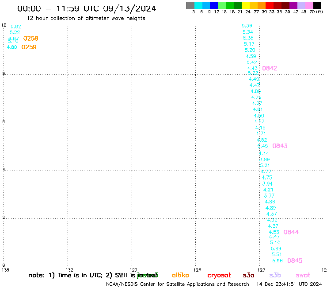Click the -126 longitude axis label
This screenshot has width=327, height=288.
pos(196,270)
